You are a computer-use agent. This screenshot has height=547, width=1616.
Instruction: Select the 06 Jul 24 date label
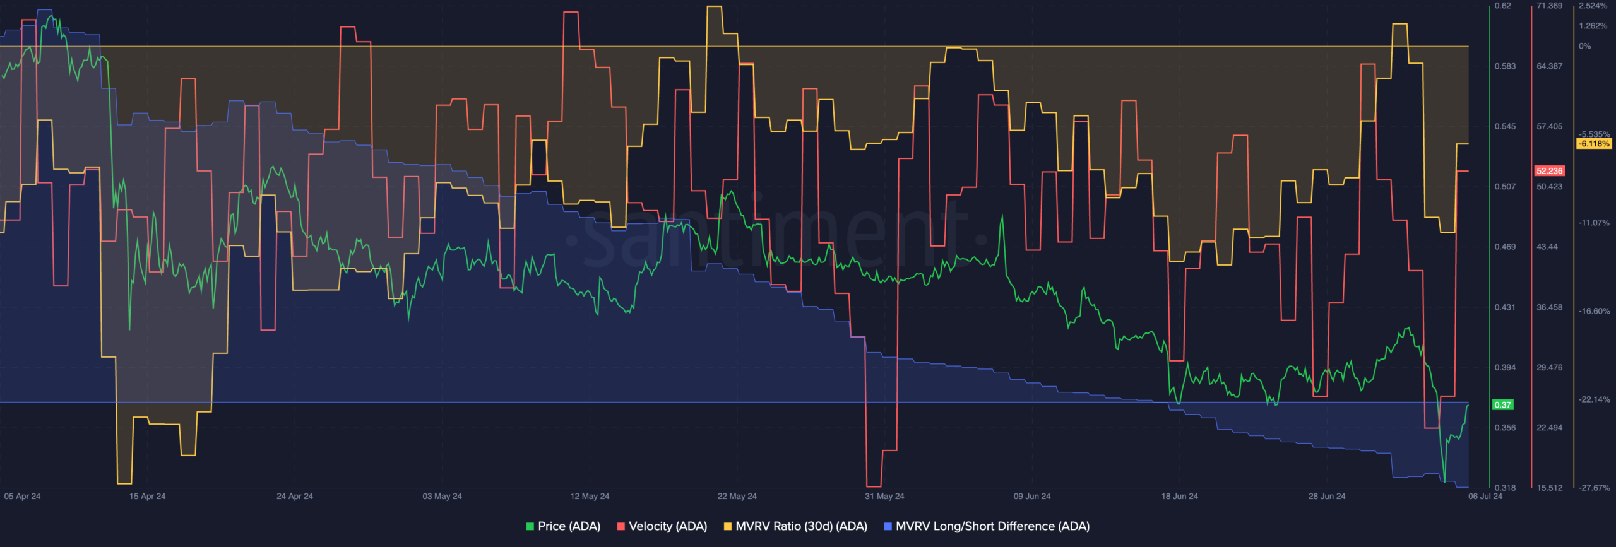coord(1485,496)
